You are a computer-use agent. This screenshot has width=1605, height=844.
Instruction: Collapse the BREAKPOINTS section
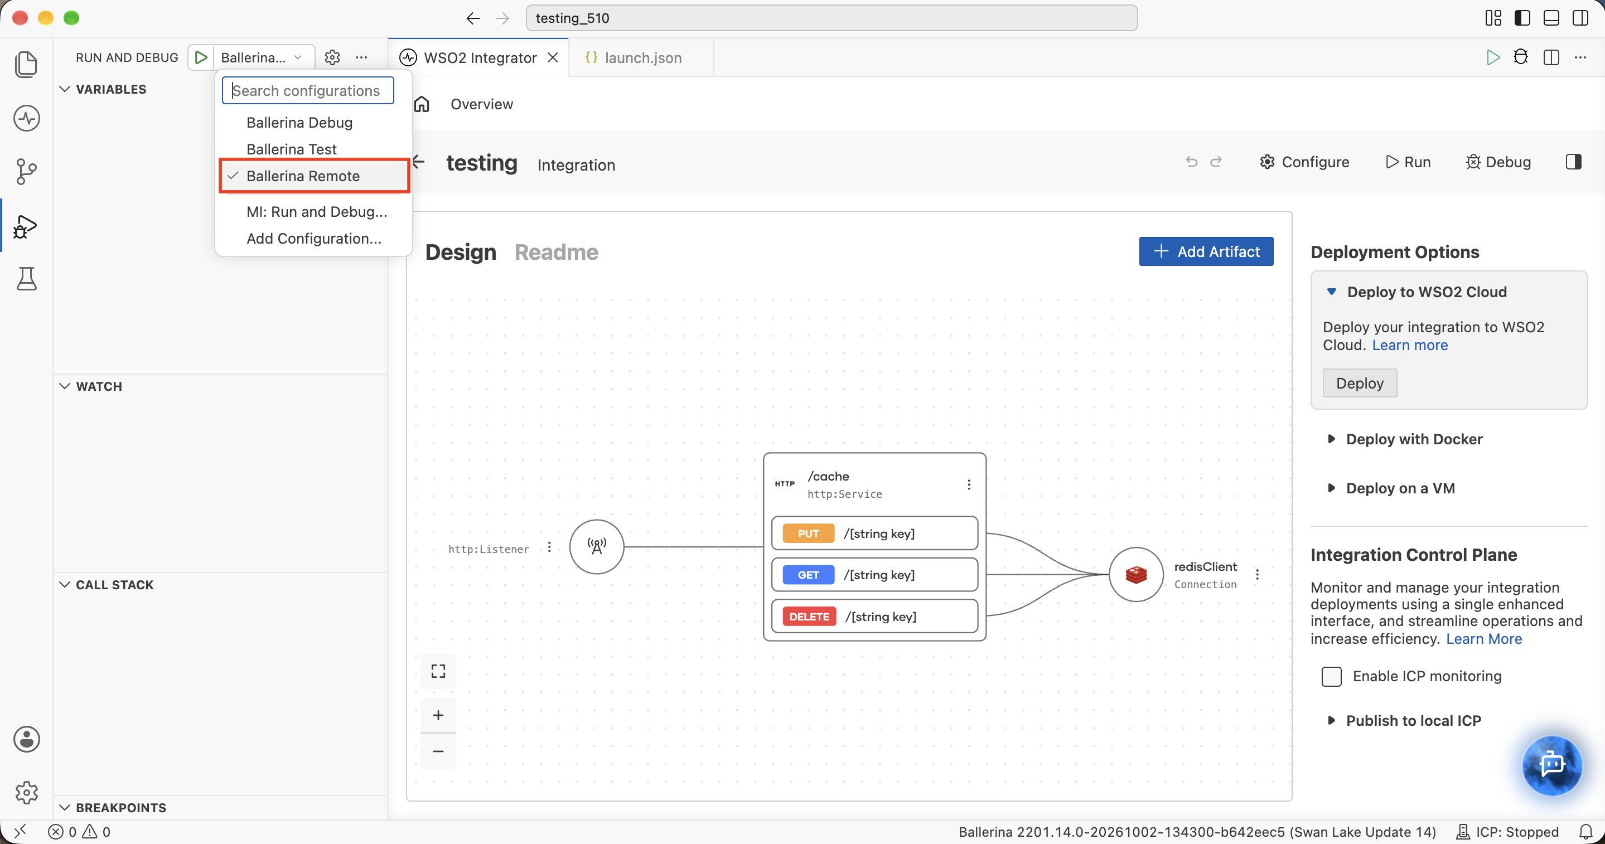click(64, 807)
